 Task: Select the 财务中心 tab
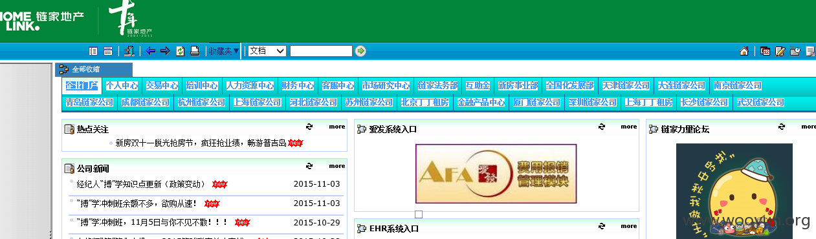click(298, 85)
